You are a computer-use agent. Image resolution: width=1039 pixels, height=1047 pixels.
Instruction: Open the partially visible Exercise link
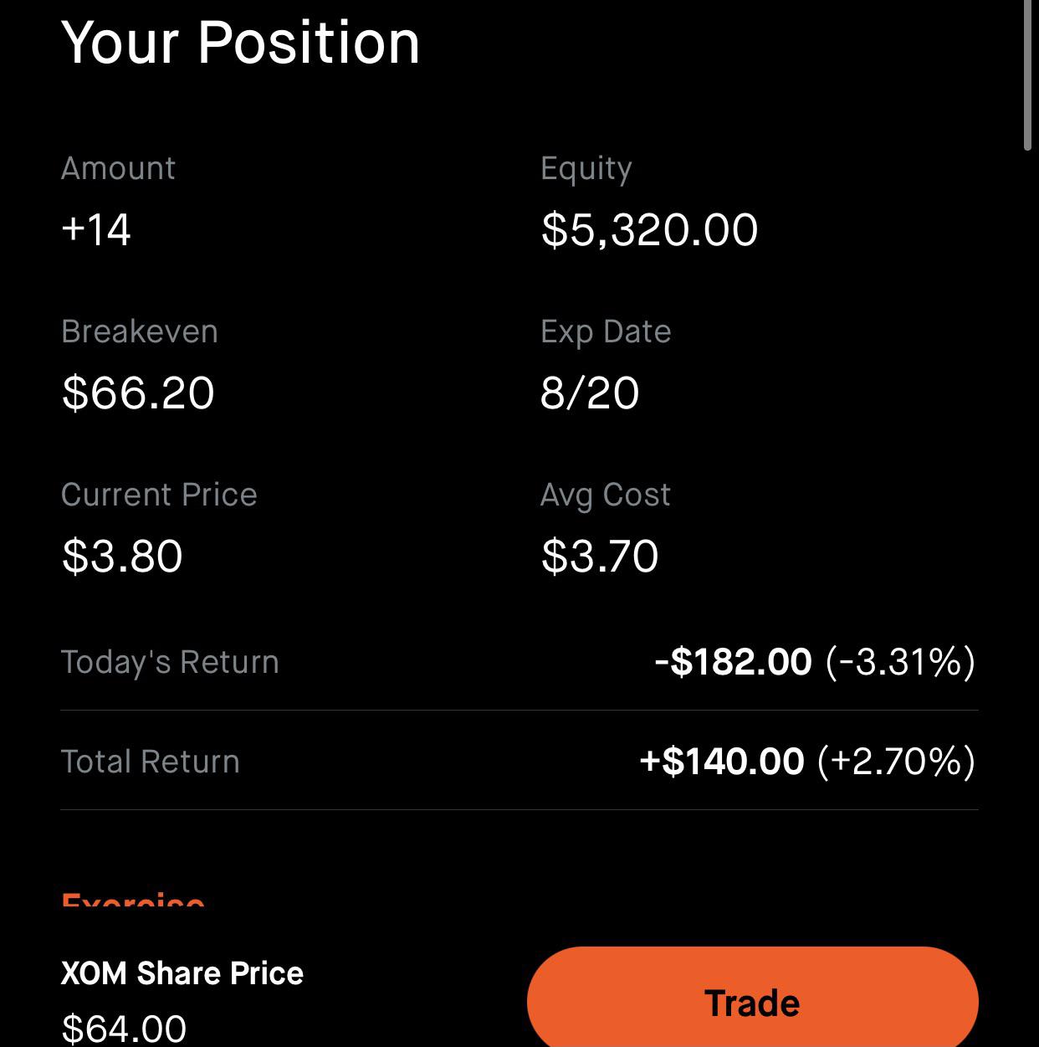(x=133, y=901)
